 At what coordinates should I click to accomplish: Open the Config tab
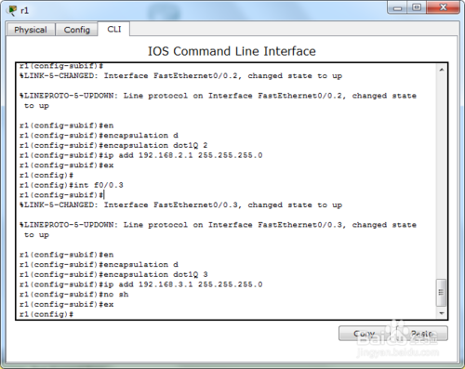[x=76, y=30]
